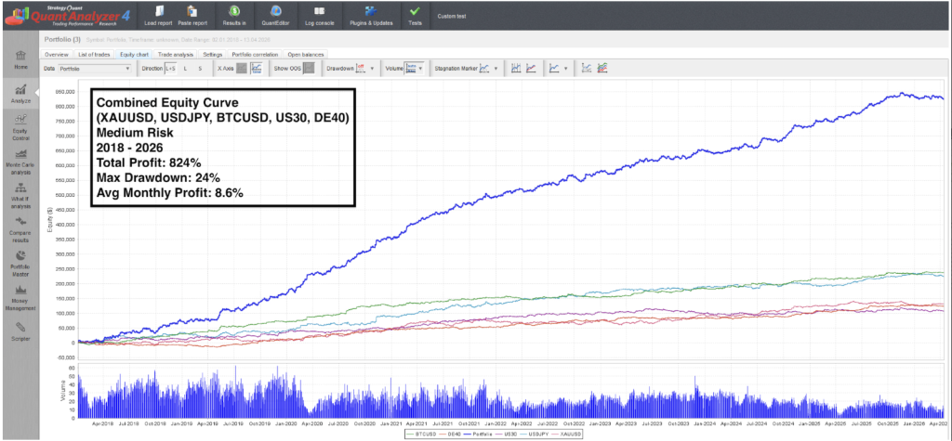Set Direction to L+S

pos(170,69)
